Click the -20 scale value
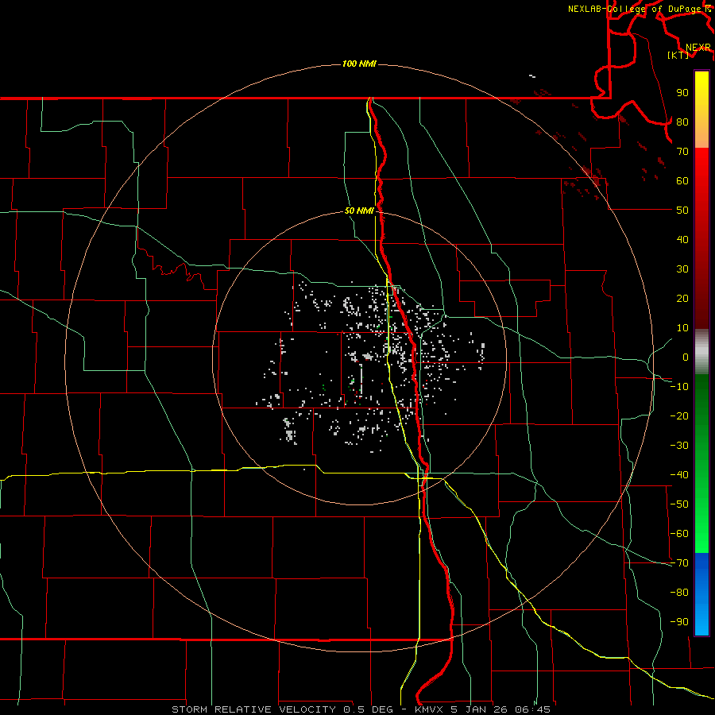Screen dimensions: 715x715 [679, 416]
